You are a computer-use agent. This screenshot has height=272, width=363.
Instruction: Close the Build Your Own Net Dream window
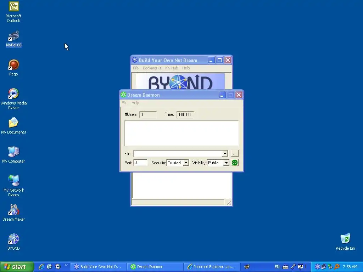pyautogui.click(x=228, y=60)
